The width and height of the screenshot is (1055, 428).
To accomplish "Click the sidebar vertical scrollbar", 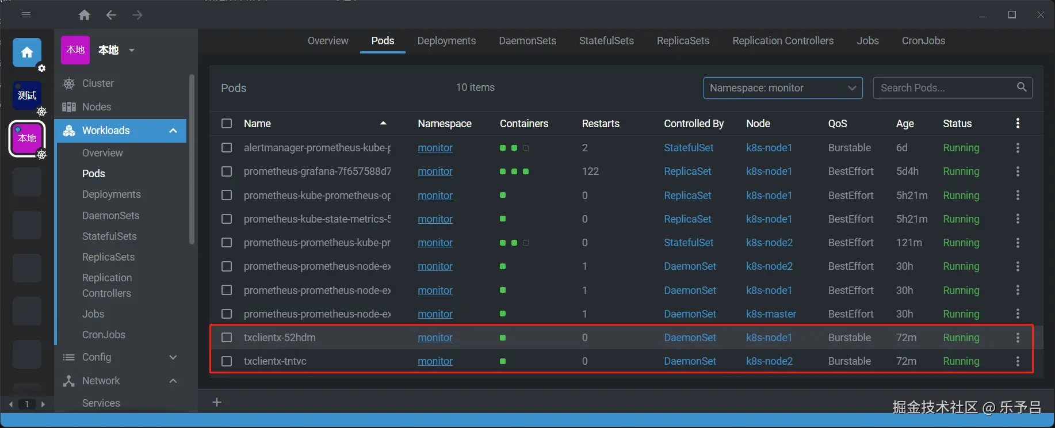I will [x=192, y=159].
